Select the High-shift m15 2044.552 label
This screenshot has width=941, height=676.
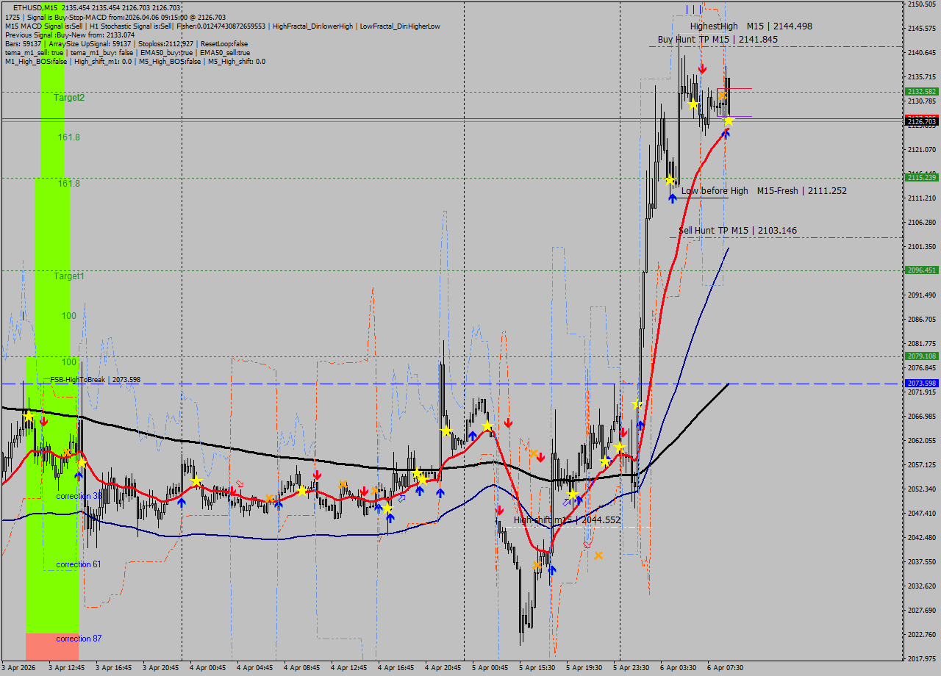click(x=567, y=520)
